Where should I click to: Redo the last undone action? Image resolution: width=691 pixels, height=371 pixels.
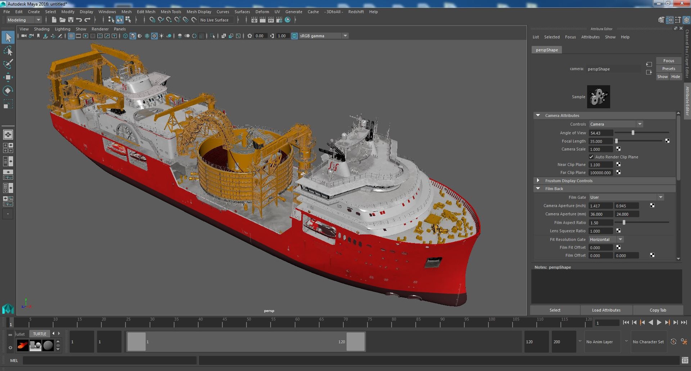(87, 20)
